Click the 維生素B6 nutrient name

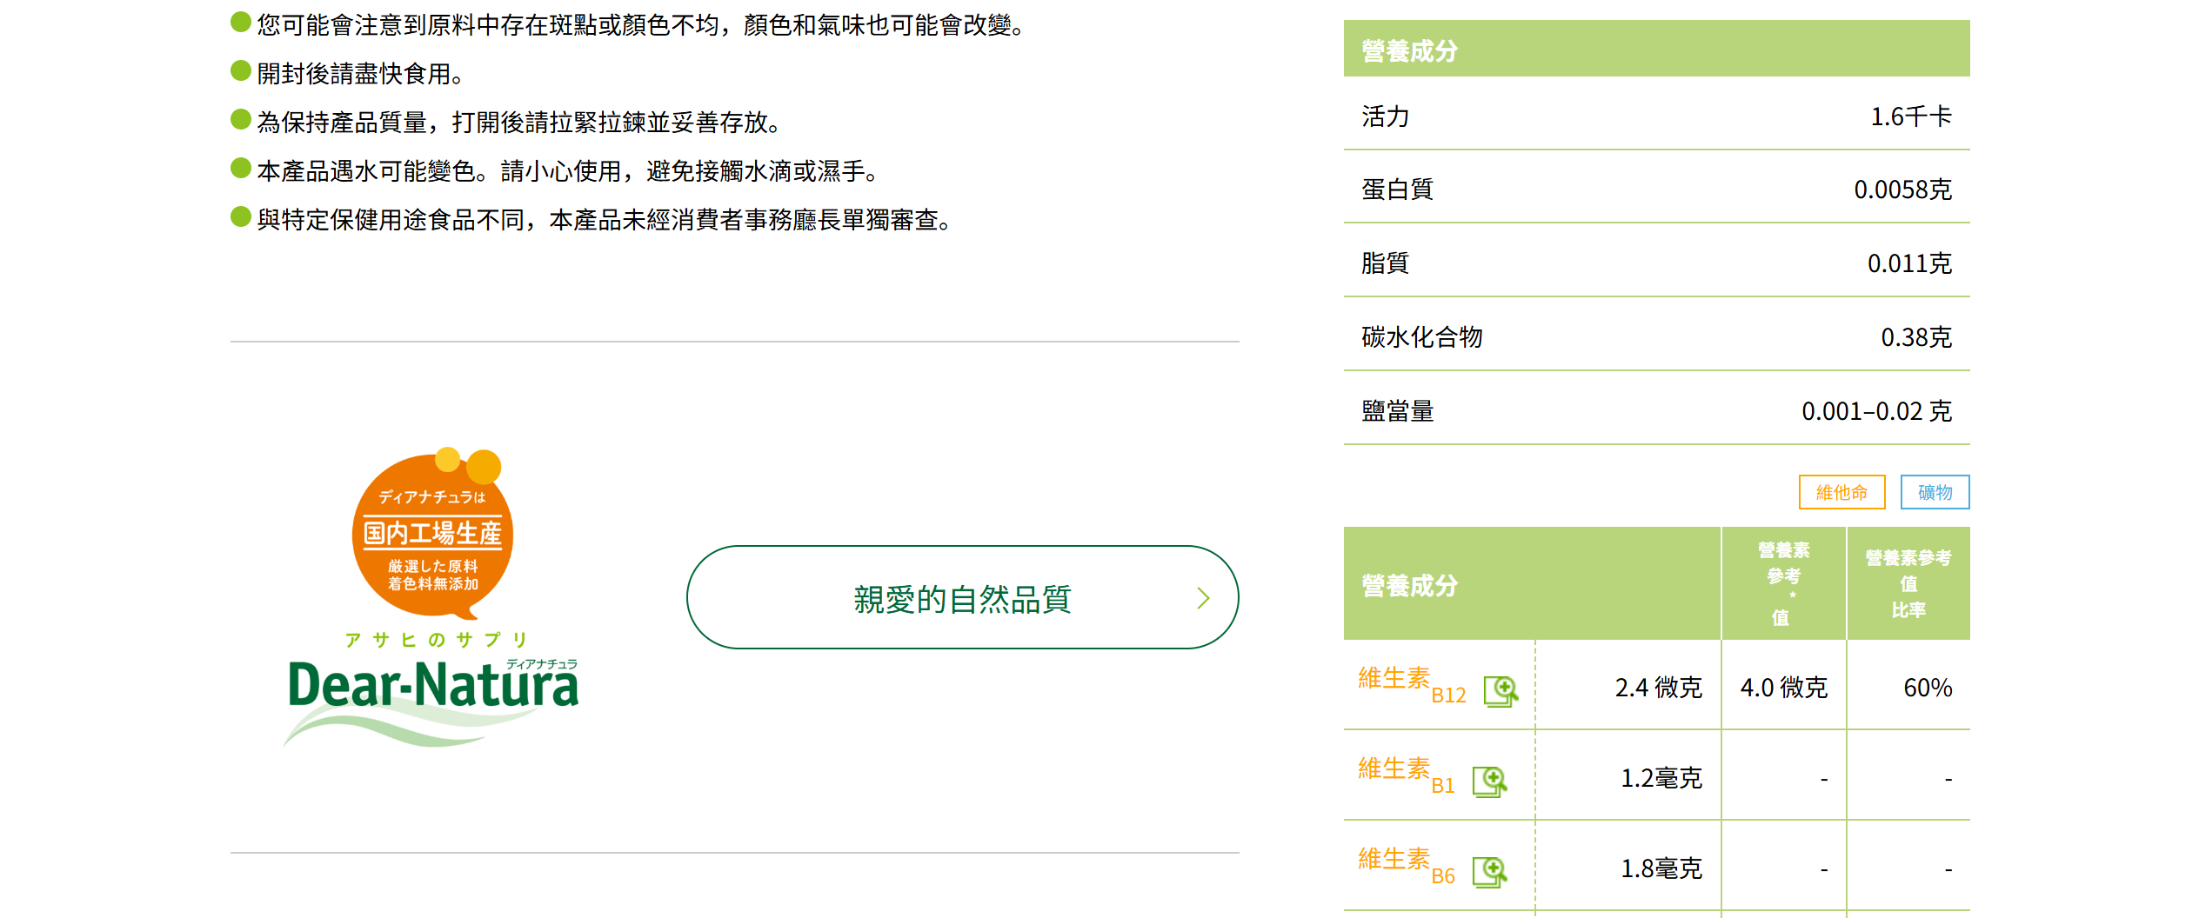pyautogui.click(x=1406, y=864)
